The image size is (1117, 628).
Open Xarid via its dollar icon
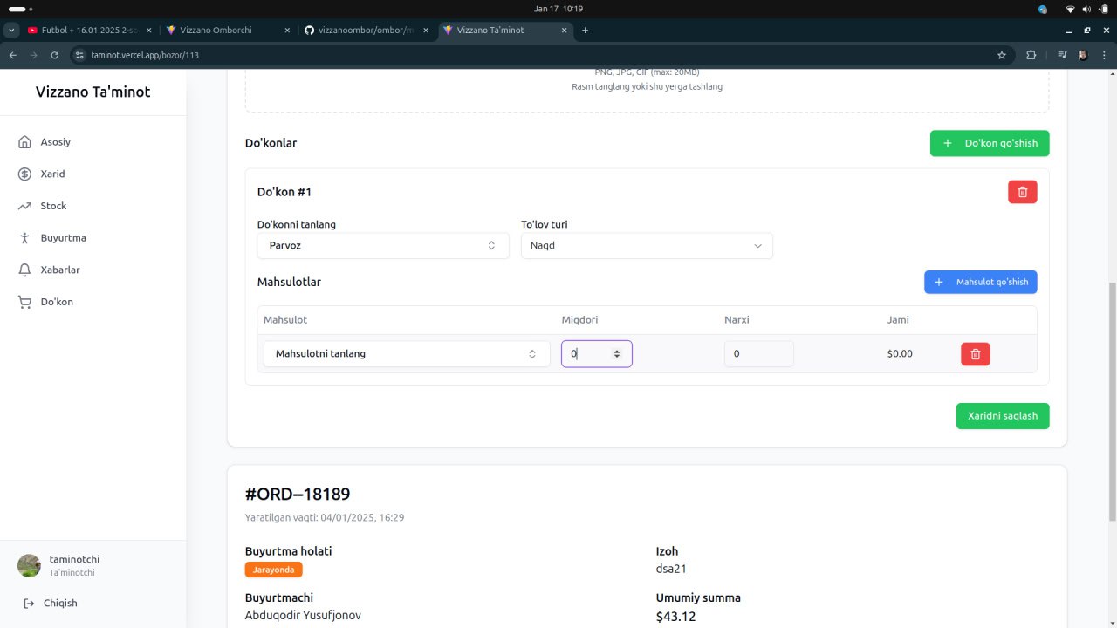coord(24,174)
